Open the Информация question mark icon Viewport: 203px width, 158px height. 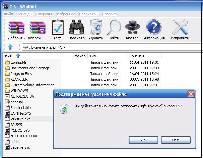click(154, 27)
